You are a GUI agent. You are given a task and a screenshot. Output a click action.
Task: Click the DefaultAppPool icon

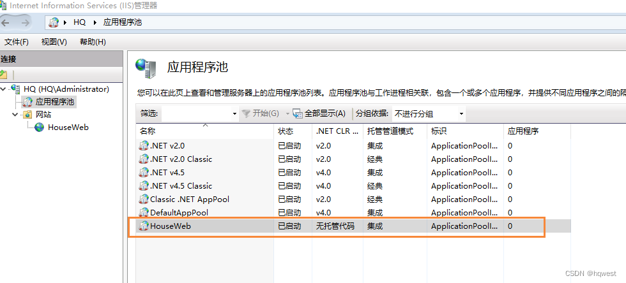[144, 213]
